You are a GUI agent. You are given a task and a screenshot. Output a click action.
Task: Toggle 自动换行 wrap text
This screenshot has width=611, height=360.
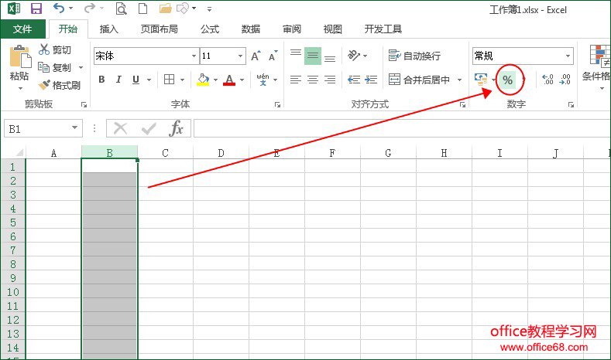pyautogui.click(x=414, y=56)
